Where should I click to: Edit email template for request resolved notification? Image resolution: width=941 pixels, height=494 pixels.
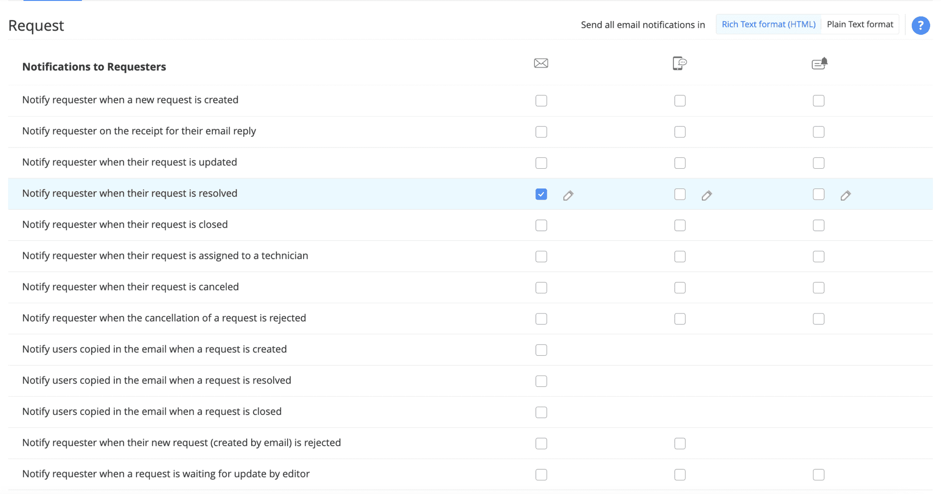[x=568, y=196]
